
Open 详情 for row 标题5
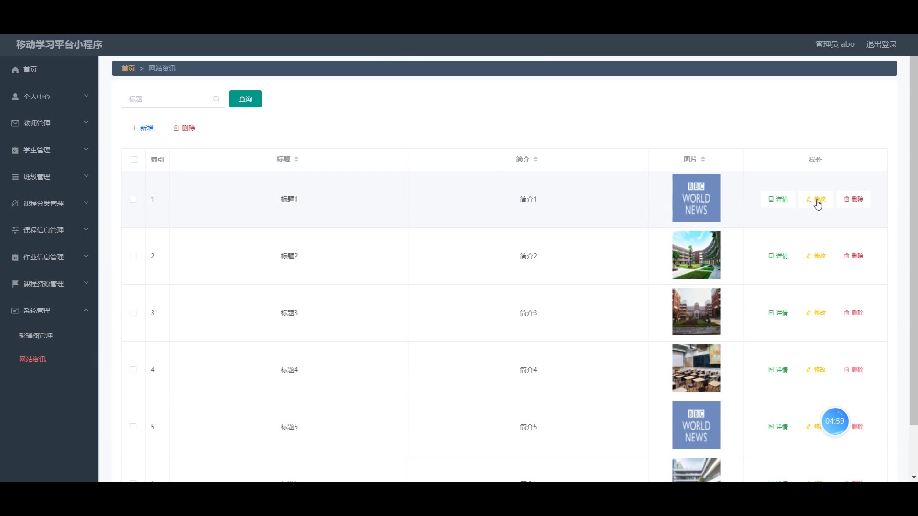[778, 427]
